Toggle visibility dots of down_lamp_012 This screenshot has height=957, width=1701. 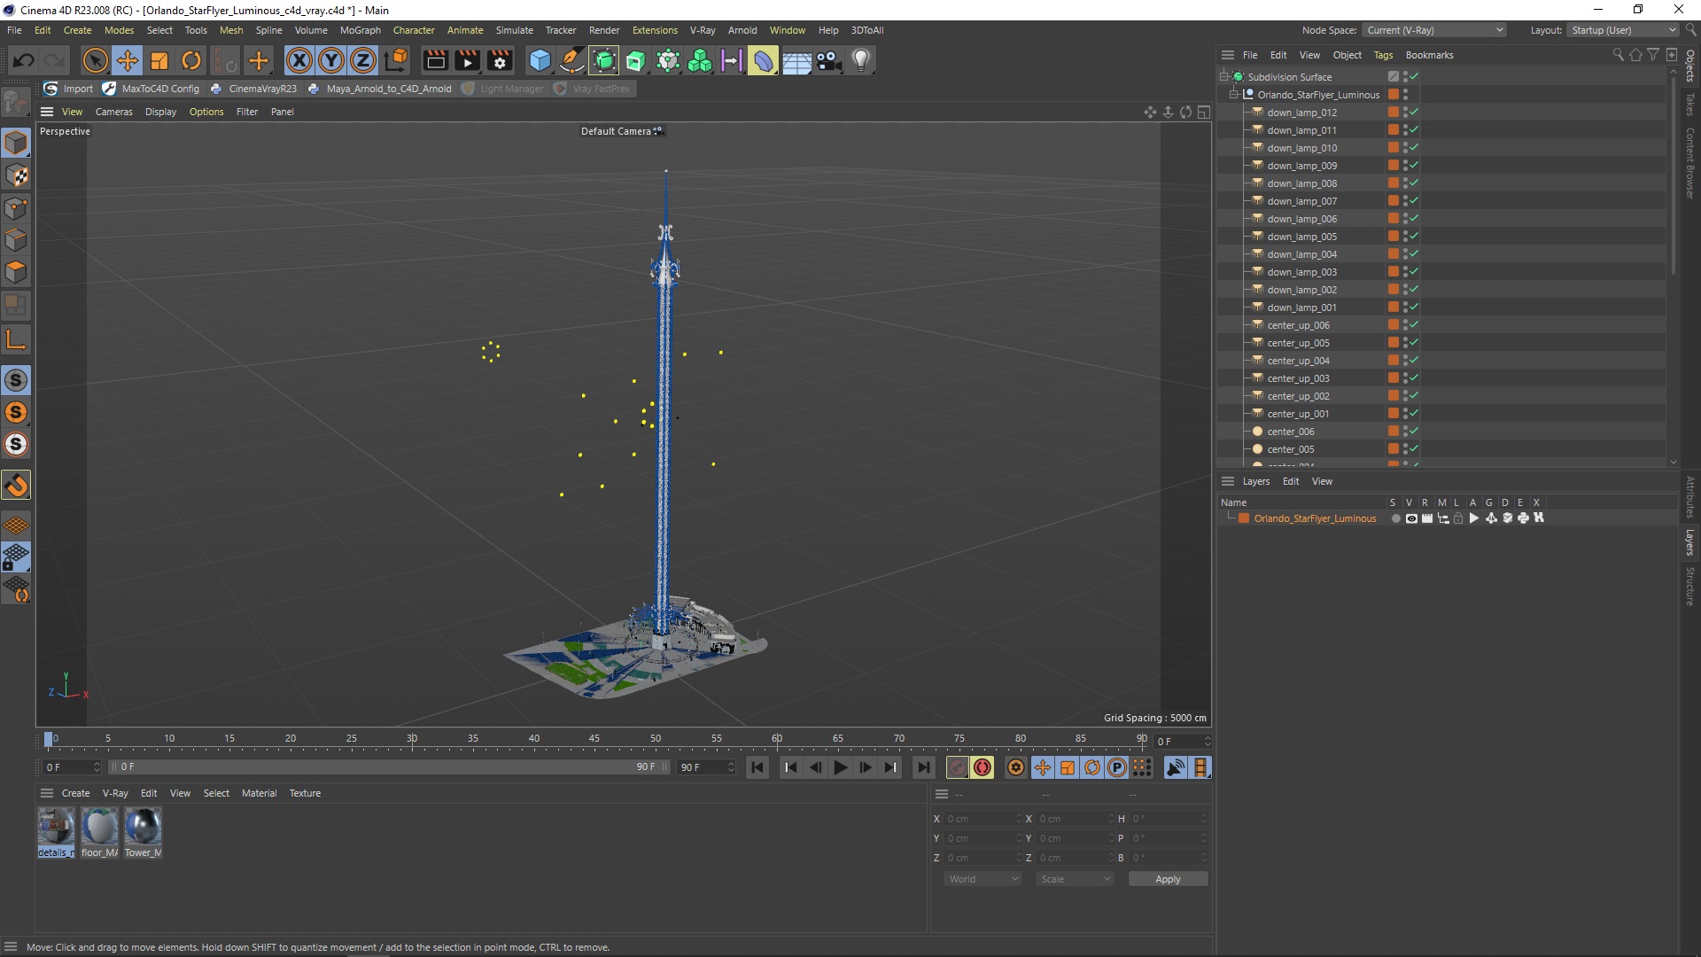tap(1405, 113)
